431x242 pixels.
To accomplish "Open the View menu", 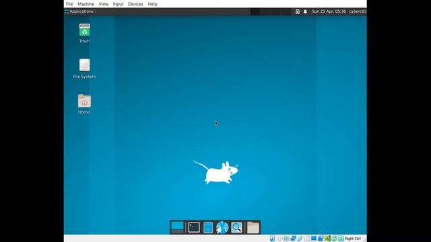I will pos(104,4).
